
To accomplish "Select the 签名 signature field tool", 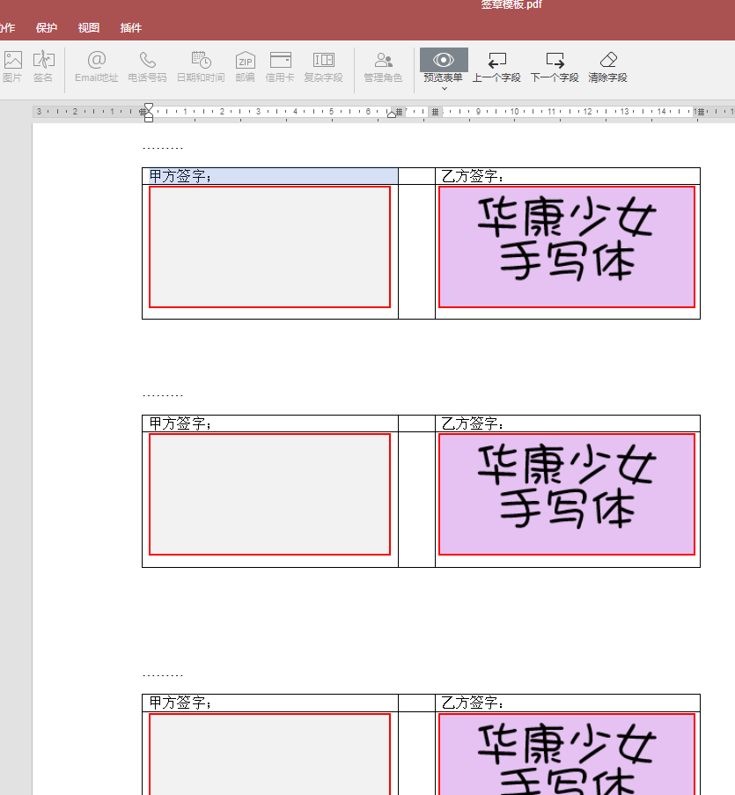I will (x=43, y=66).
